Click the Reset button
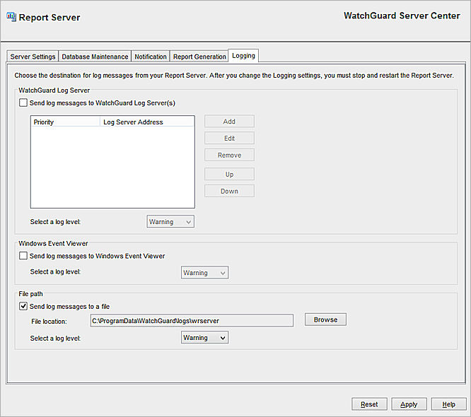This screenshot has width=471, height=417. click(369, 404)
